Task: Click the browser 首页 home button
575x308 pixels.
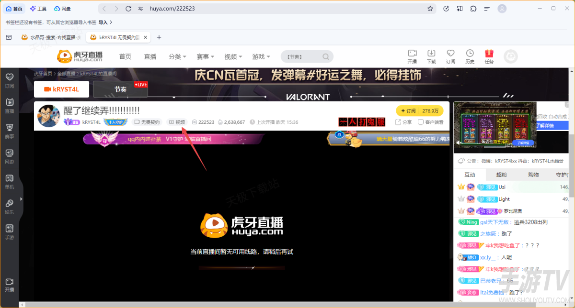Action: pyautogui.click(x=14, y=9)
